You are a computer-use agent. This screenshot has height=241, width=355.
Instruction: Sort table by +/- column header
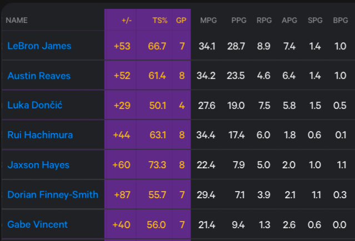coord(127,21)
